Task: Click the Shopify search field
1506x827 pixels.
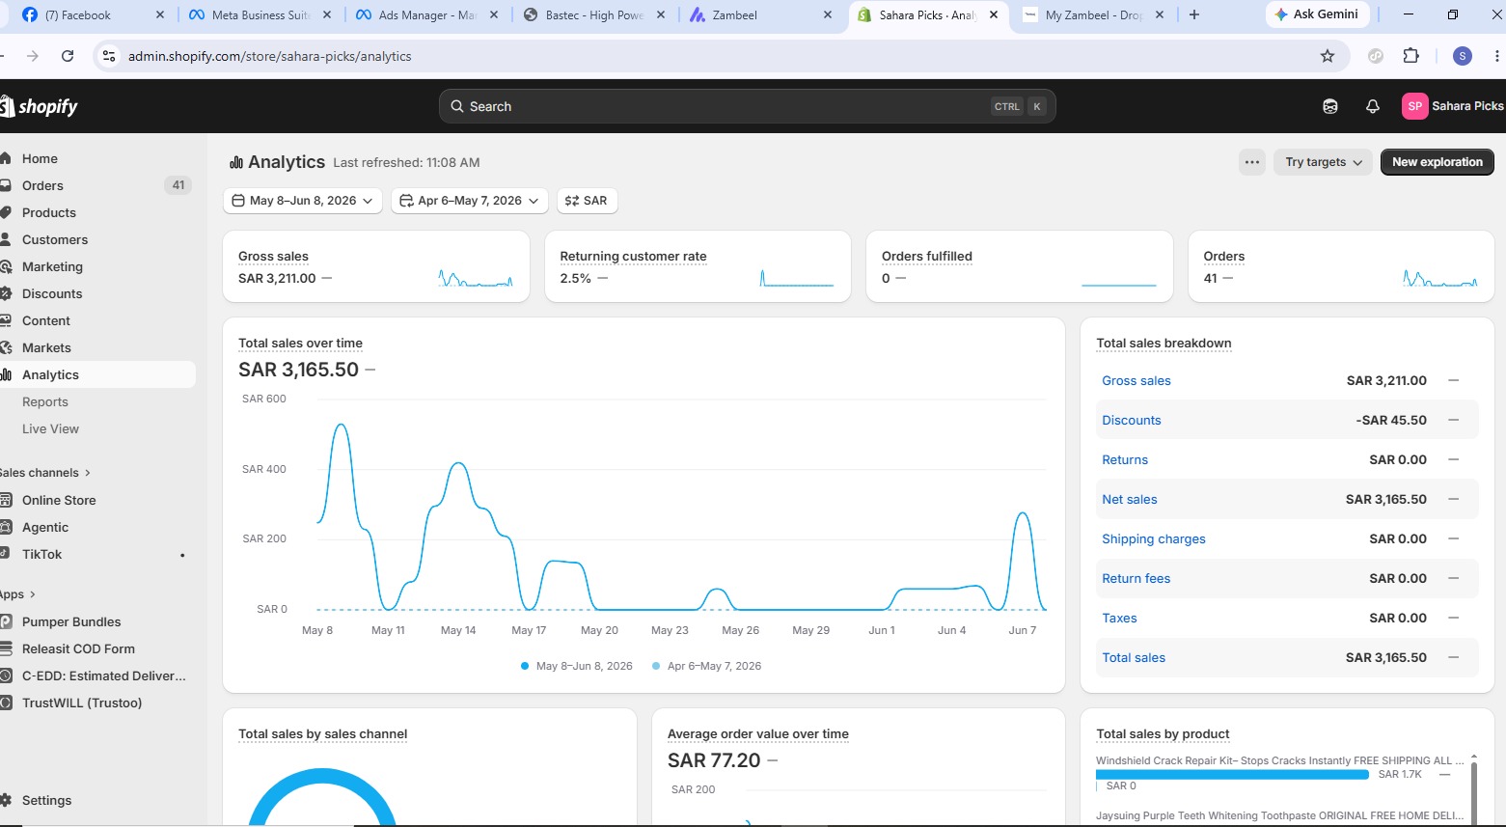Action: click(747, 106)
